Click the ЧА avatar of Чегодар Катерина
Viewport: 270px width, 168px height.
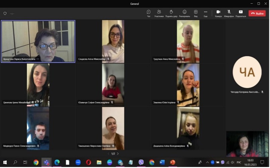click(247, 72)
